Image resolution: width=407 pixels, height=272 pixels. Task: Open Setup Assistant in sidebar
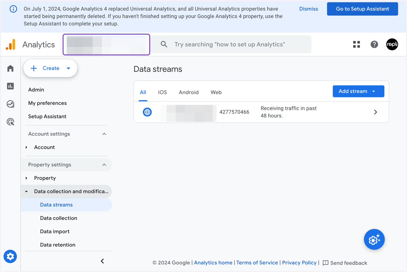(x=47, y=116)
